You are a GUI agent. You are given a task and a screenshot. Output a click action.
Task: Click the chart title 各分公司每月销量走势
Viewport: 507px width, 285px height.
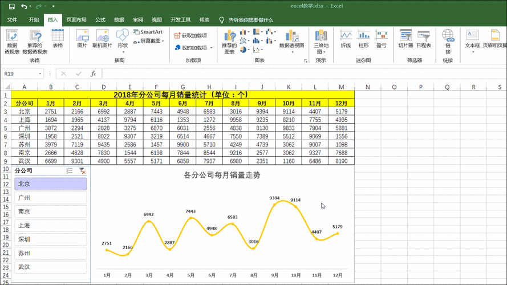pos(222,175)
